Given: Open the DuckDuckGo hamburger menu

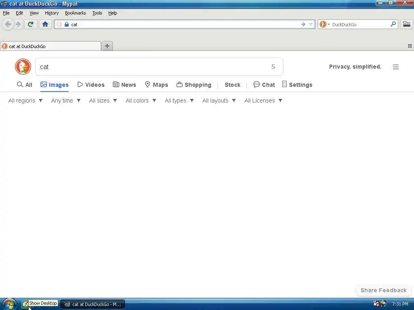Looking at the screenshot, I should point(395,67).
